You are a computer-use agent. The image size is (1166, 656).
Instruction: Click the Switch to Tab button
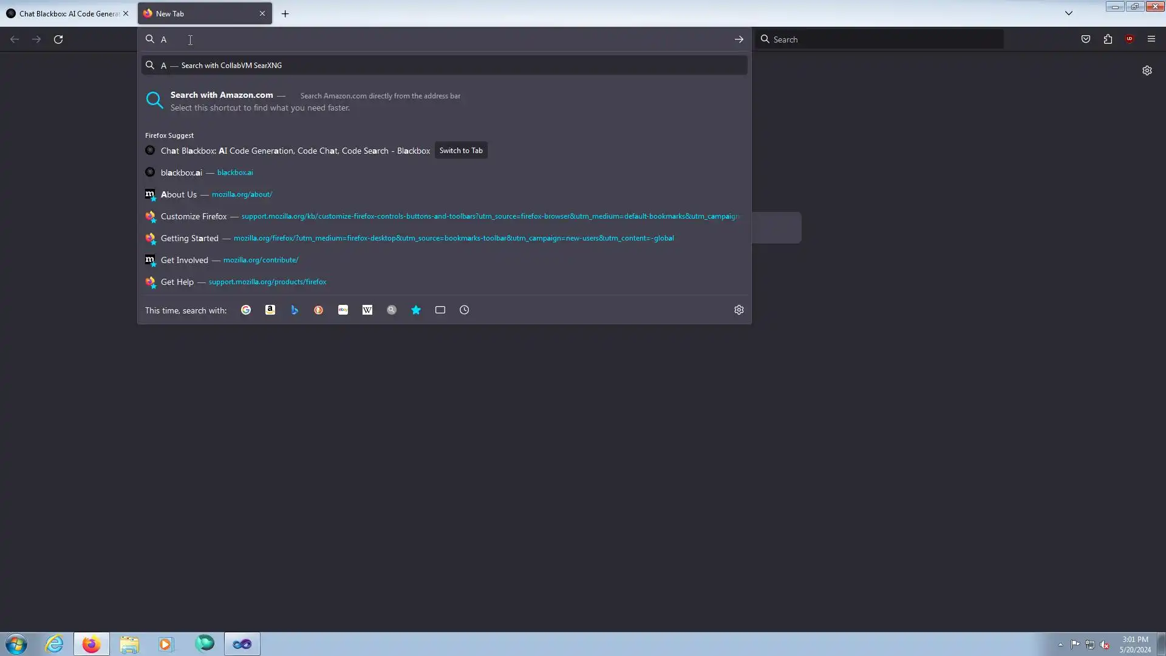click(461, 151)
